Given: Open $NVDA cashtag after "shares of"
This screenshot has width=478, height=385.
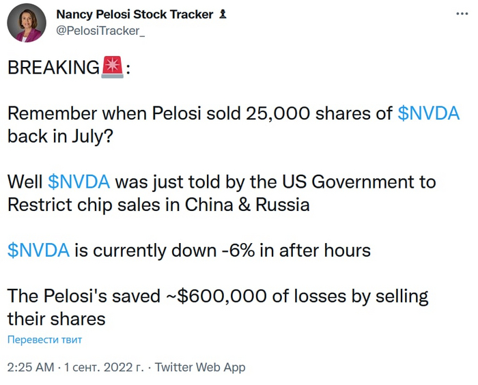Looking at the screenshot, I should tap(429, 113).
